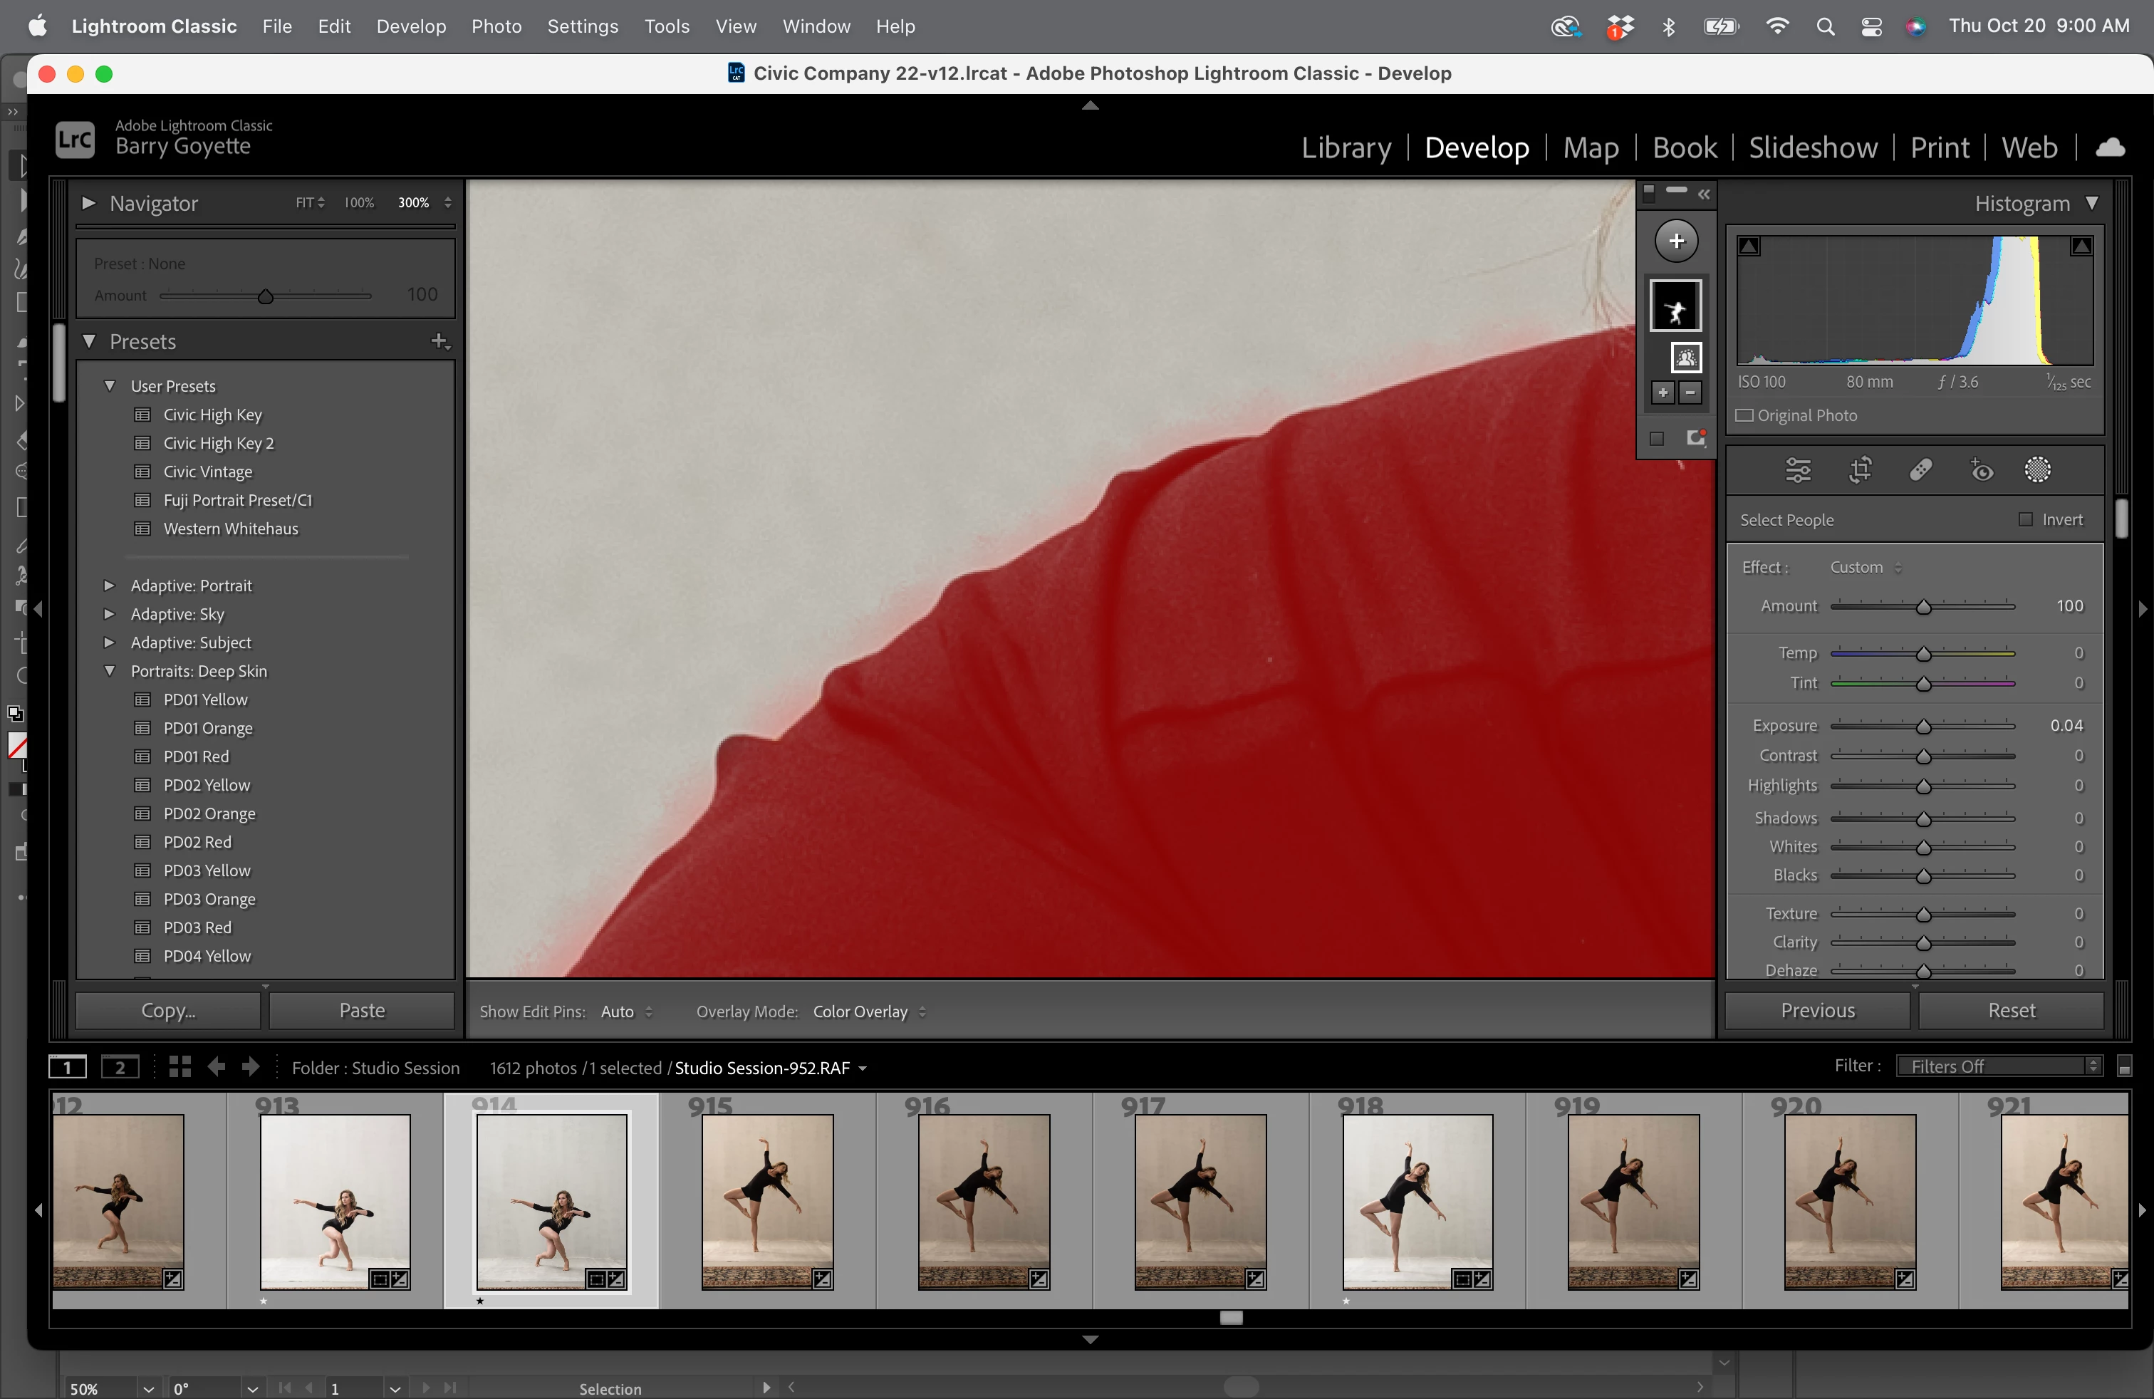Open the Settings menu
2154x1399 pixels.
(582, 26)
